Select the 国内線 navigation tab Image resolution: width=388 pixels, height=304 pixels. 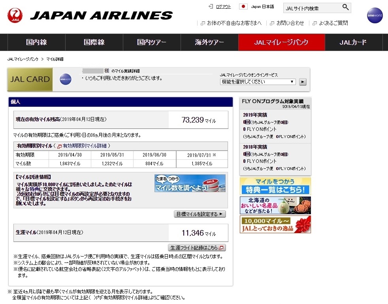coord(37,42)
